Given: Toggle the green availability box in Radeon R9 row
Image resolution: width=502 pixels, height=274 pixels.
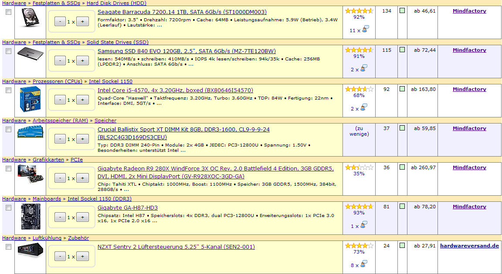Looking at the screenshot, I should coord(402,167).
